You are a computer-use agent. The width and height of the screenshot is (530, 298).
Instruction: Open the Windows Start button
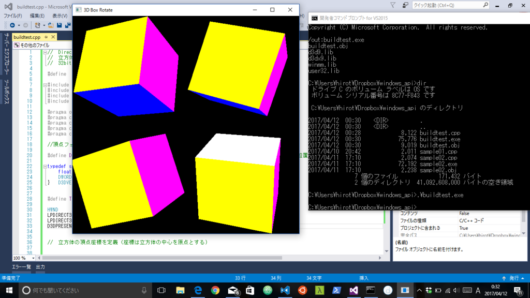(x=9, y=290)
